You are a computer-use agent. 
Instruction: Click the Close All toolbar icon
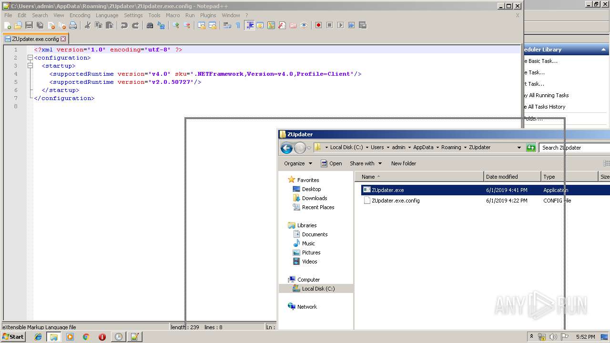tap(62, 25)
